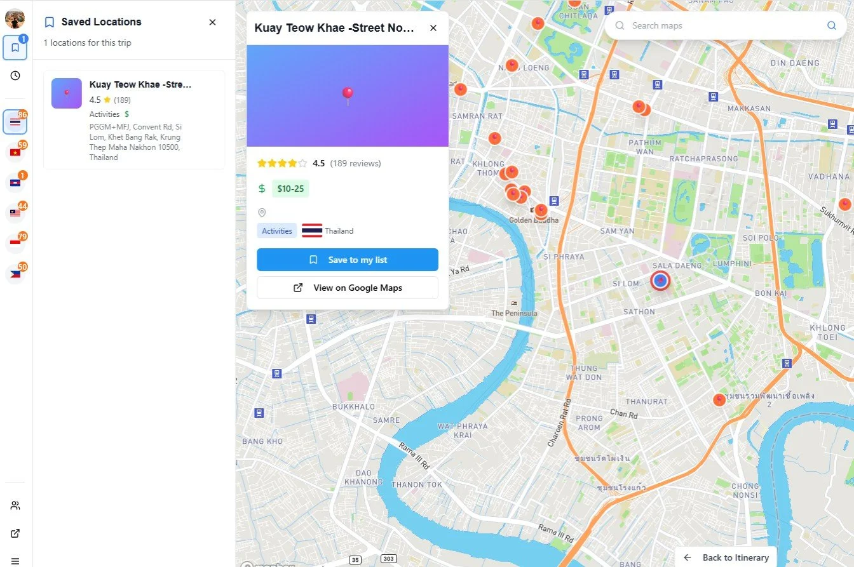The height and width of the screenshot is (567, 854).
Task: Click the SATHON map label
Action: tap(639, 312)
